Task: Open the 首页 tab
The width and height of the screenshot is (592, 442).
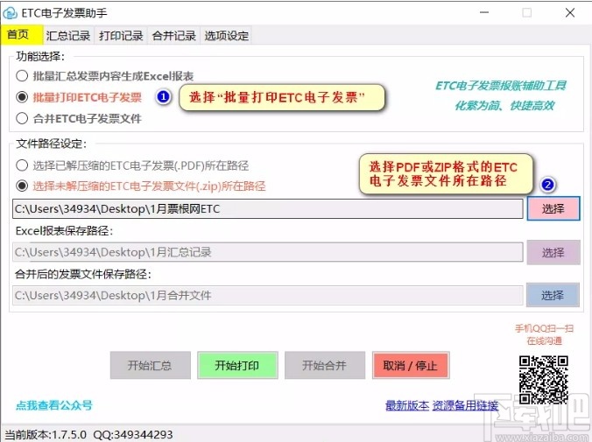Action: click(x=22, y=35)
